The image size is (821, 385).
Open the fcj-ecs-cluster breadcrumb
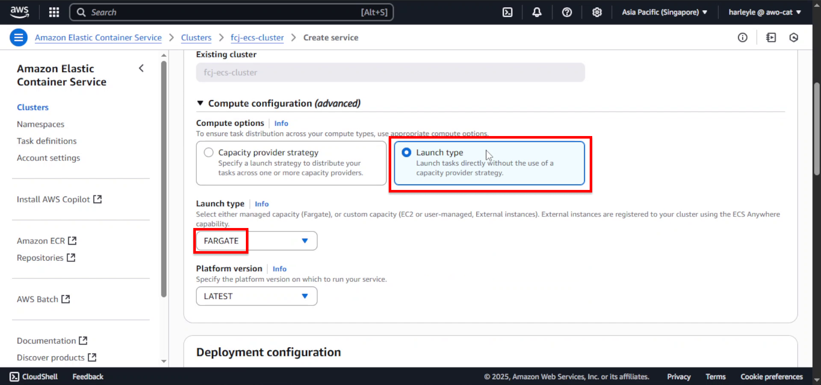[x=257, y=38]
